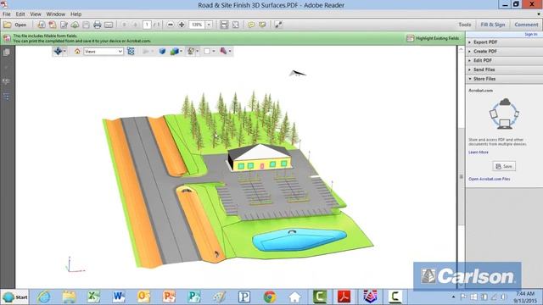Click Highlight Existing Fields button
The width and height of the screenshot is (543, 305).
point(434,38)
